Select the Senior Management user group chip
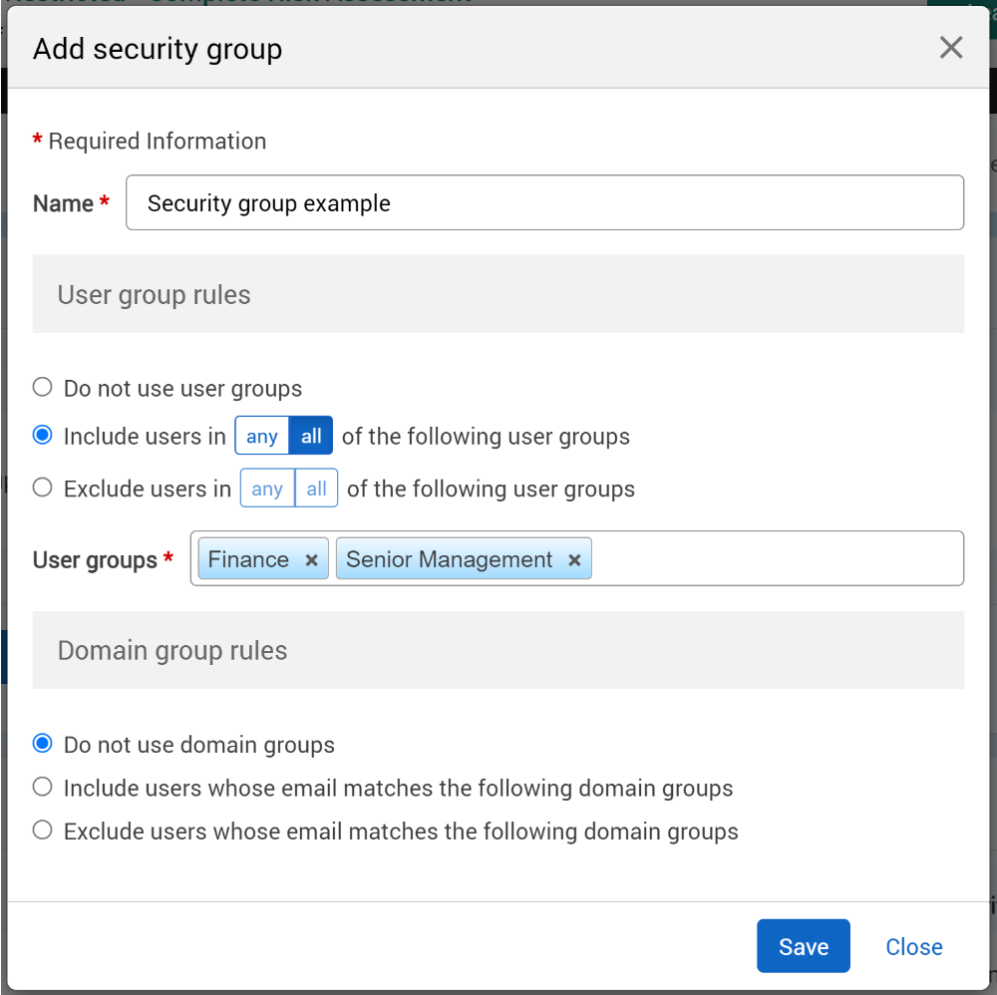997x995 pixels. click(450, 559)
